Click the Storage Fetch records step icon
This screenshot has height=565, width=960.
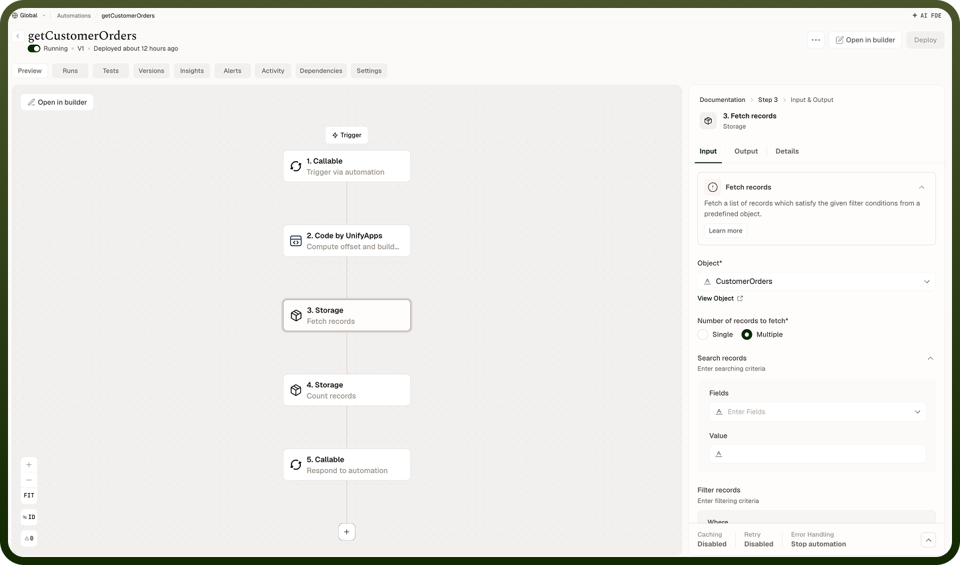pos(296,316)
